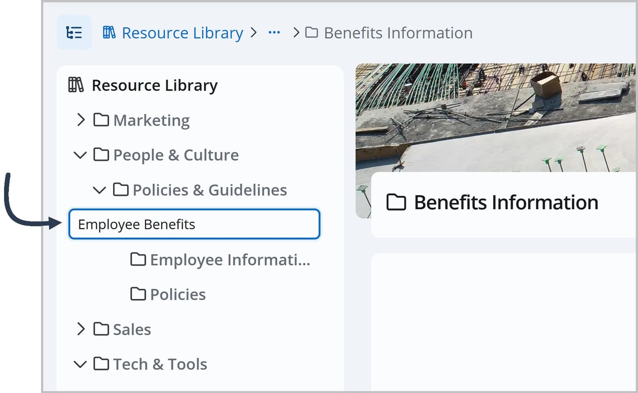
Task: Click the books icon in breadcrumb
Action: coord(109,33)
